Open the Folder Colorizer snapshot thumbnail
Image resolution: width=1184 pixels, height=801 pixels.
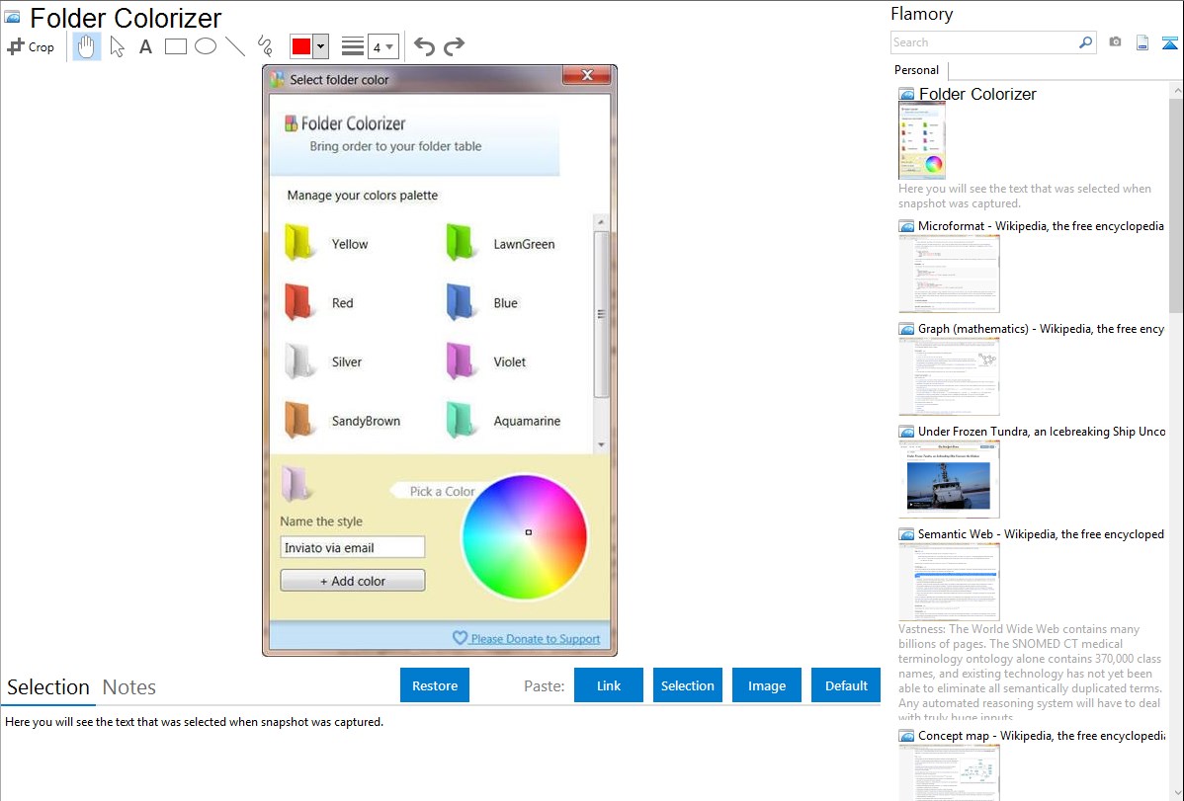[x=921, y=140]
